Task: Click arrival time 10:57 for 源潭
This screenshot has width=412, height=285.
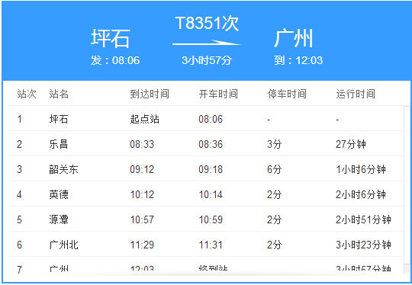Action: coord(142,219)
